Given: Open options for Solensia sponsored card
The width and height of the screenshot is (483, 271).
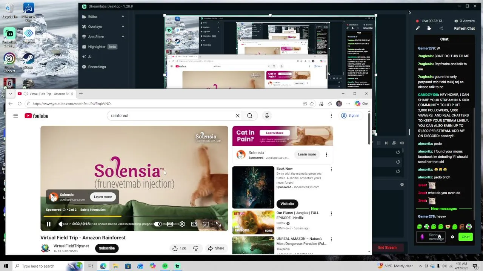Looking at the screenshot, I should coord(326,154).
